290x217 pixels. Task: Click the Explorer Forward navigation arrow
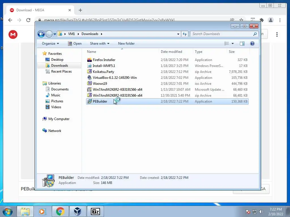[49, 34]
